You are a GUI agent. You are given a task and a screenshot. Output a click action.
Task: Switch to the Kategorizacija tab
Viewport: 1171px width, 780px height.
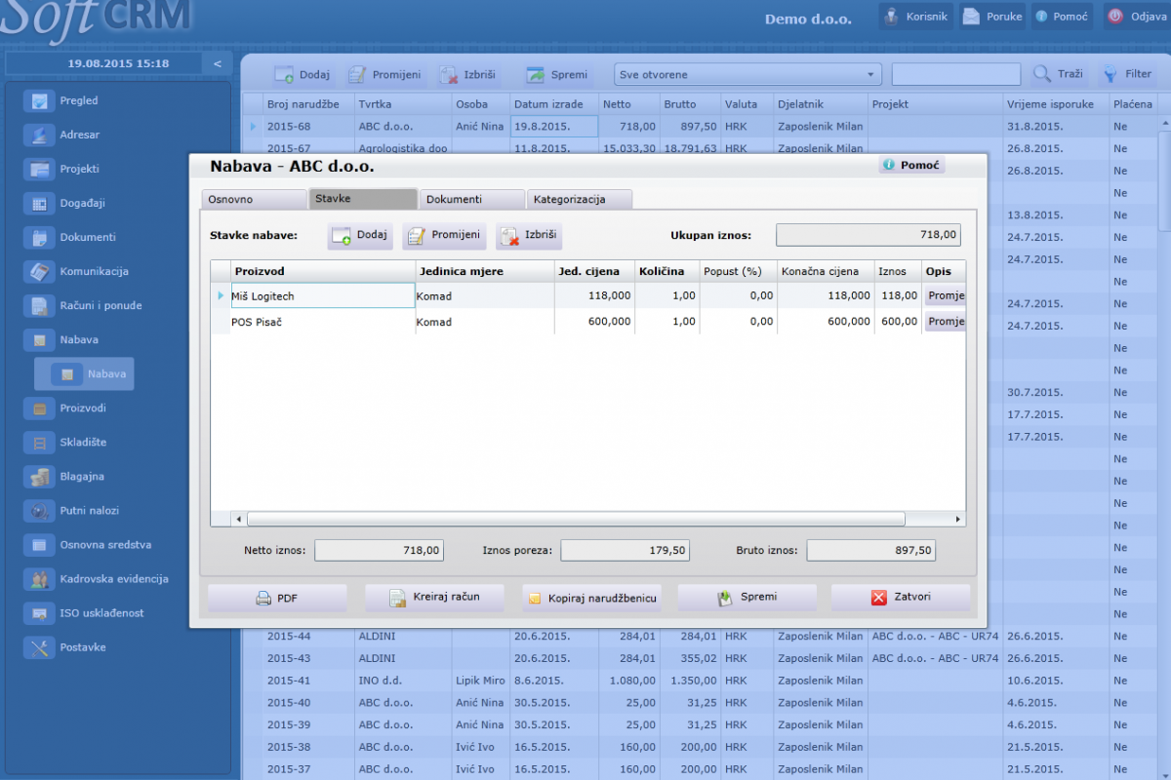click(579, 199)
